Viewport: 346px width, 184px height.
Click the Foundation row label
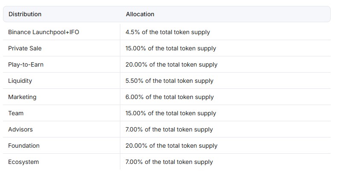coord(24,146)
